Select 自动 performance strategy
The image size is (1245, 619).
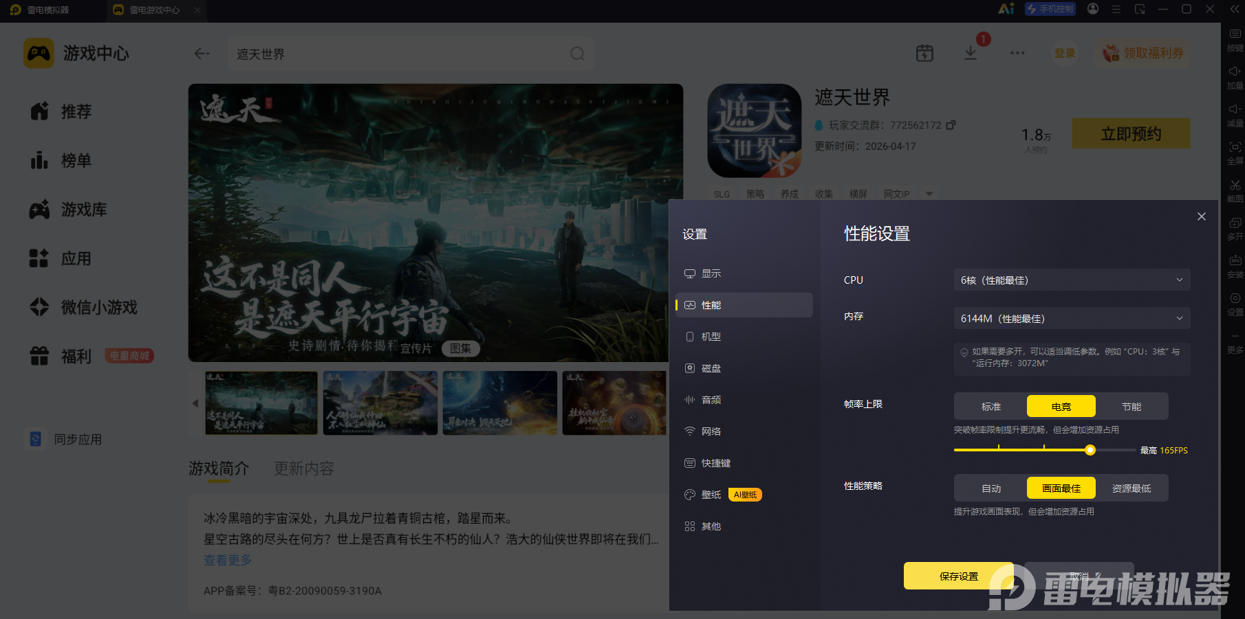(991, 488)
